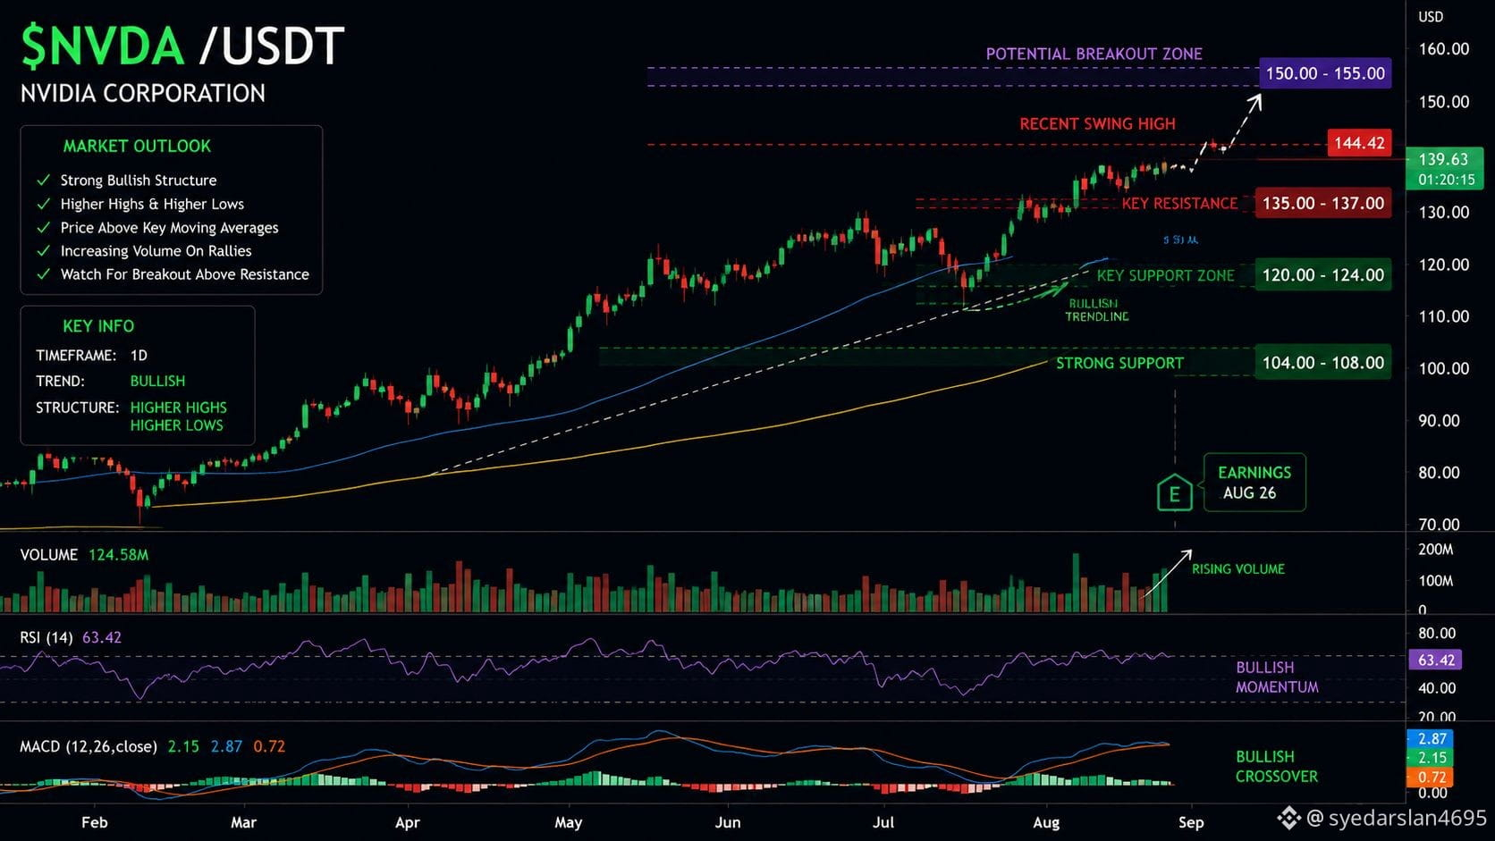The image size is (1495, 841).
Task: Click the $NVDA /USDT chart title
Action: 182,46
